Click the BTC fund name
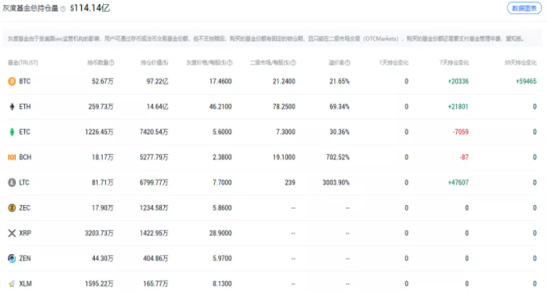This screenshot has height=294, width=547. coord(25,81)
